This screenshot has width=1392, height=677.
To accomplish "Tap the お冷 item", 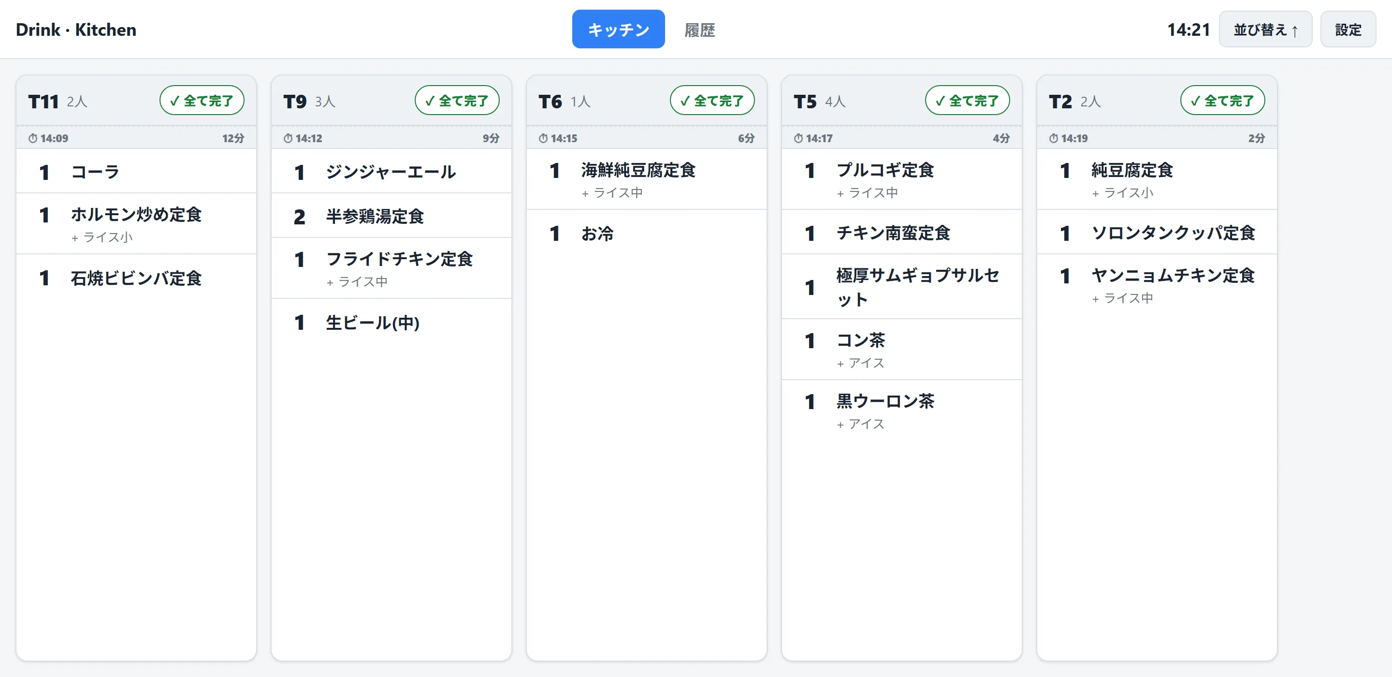I will point(646,233).
